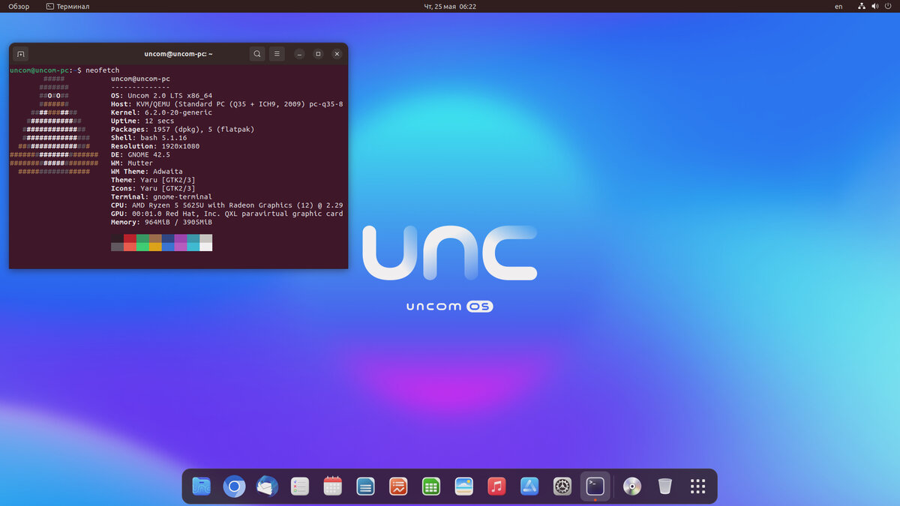This screenshot has height=506, width=900.
Task: Open the Терминал app menu in top bar
Action: pos(67,6)
